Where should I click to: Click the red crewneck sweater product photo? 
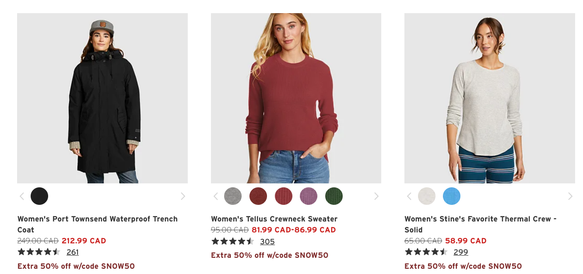(296, 98)
